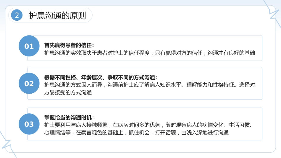This screenshot has height=158, width=281.
Task: Click the text line starting 心理情绪等
Action: (x=136, y=133)
